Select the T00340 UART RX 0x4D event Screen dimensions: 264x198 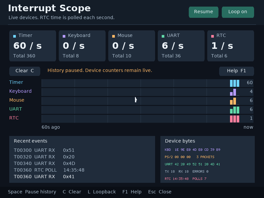(45, 163)
